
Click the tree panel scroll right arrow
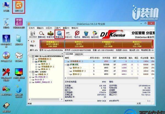pos(62,99)
